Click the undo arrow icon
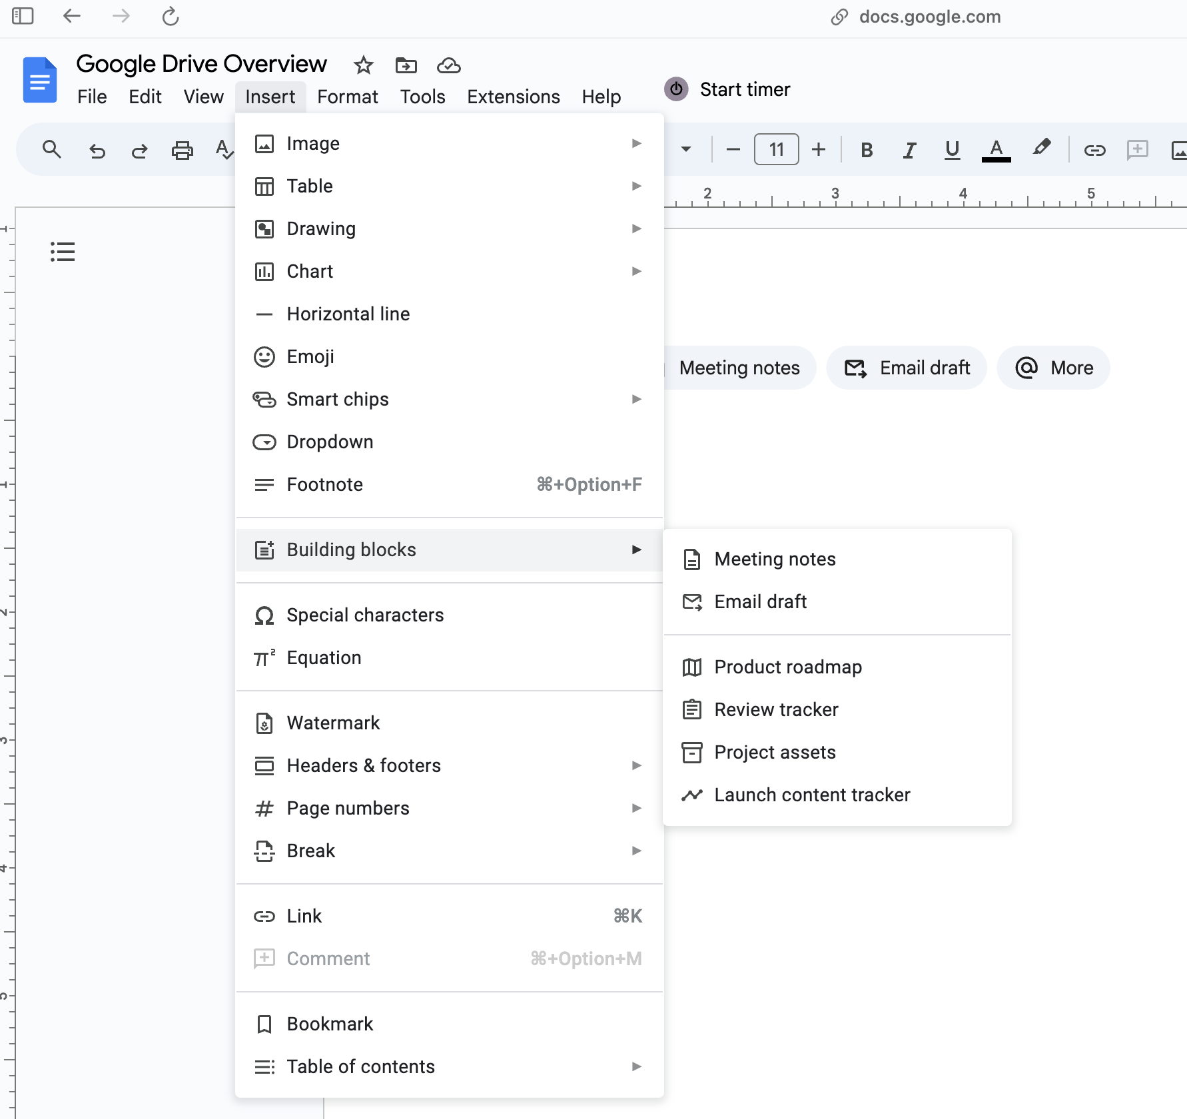The image size is (1187, 1119). (97, 151)
